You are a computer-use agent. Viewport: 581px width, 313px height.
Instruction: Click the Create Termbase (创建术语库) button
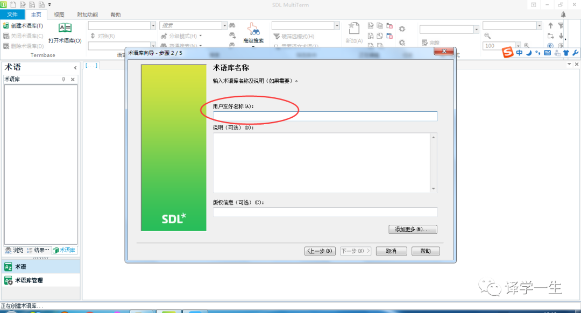pyautogui.click(x=23, y=26)
